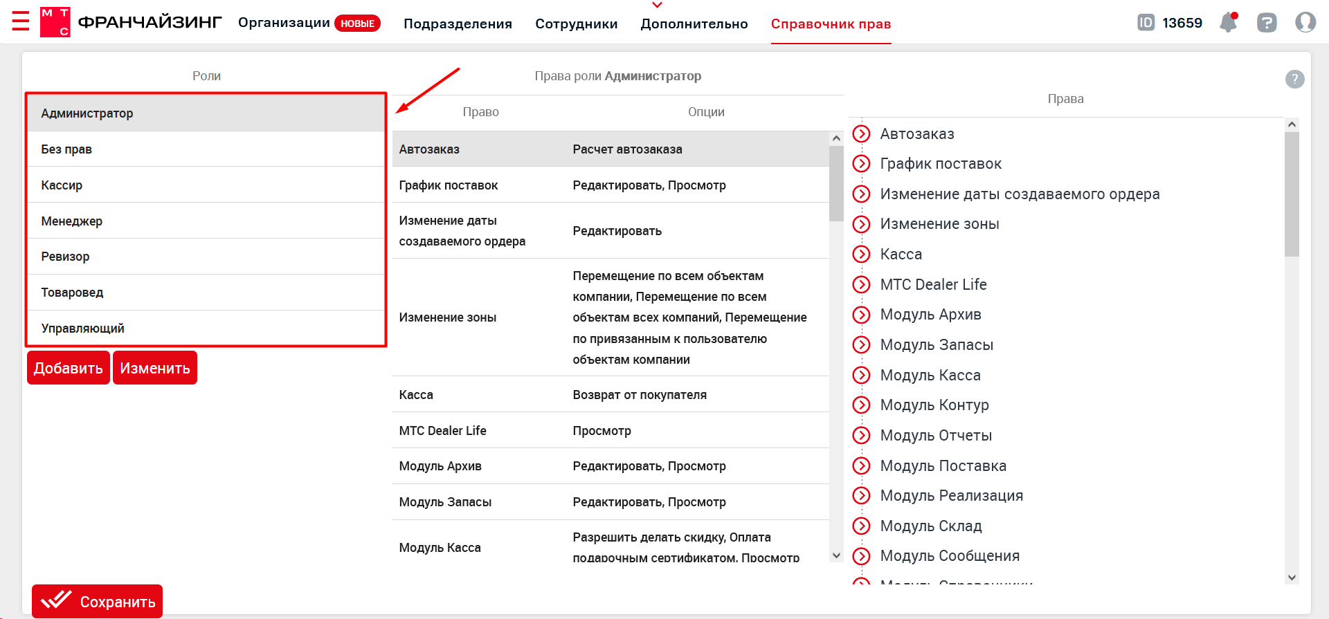
Task: Open the Сотрудники menu
Action: [x=576, y=24]
